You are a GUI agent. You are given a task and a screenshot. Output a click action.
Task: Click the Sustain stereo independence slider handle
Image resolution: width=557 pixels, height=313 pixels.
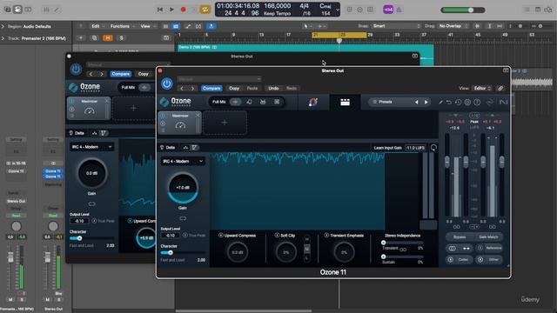tap(383, 256)
